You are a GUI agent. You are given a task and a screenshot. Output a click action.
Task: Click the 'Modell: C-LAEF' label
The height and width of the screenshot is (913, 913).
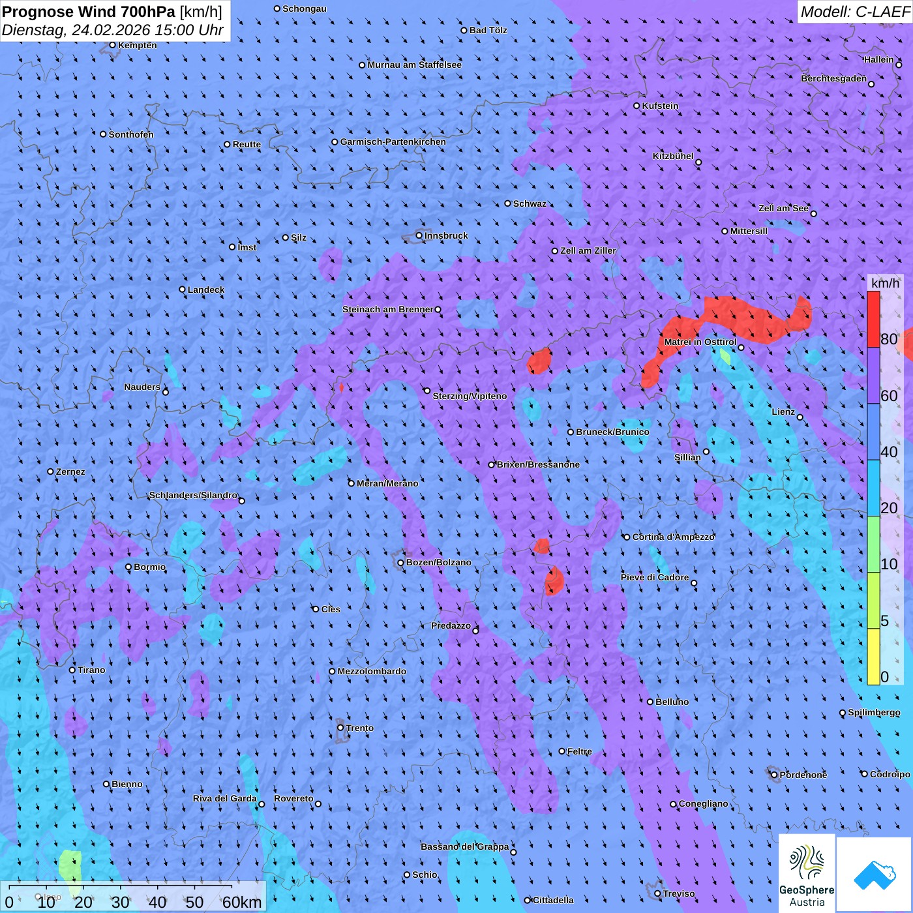pyautogui.click(x=855, y=12)
